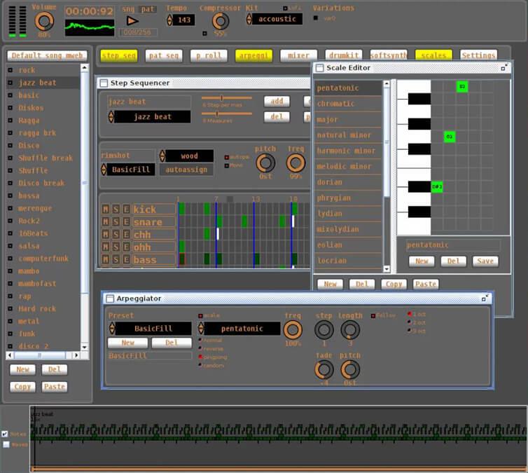Click the Arpeggiator length knob
The width and height of the screenshot is (528, 473).
coord(350,330)
